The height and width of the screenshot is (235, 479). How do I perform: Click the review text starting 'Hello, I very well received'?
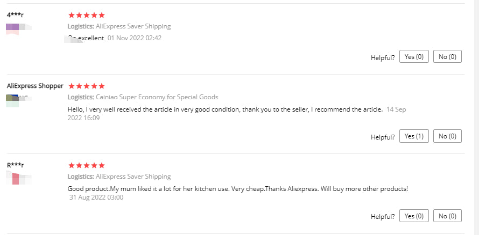(225, 109)
